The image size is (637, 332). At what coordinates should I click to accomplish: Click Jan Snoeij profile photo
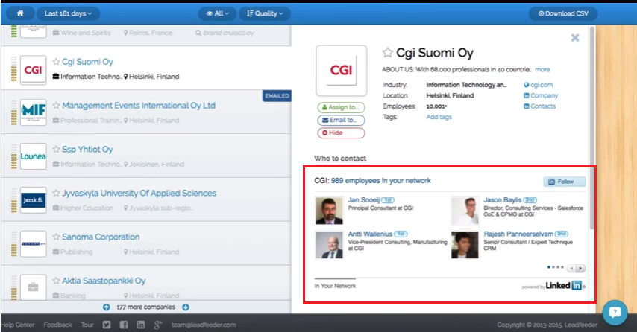[x=329, y=211]
